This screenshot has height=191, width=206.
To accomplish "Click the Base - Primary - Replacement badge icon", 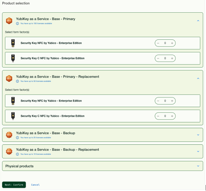I will (x=9, y=78).
